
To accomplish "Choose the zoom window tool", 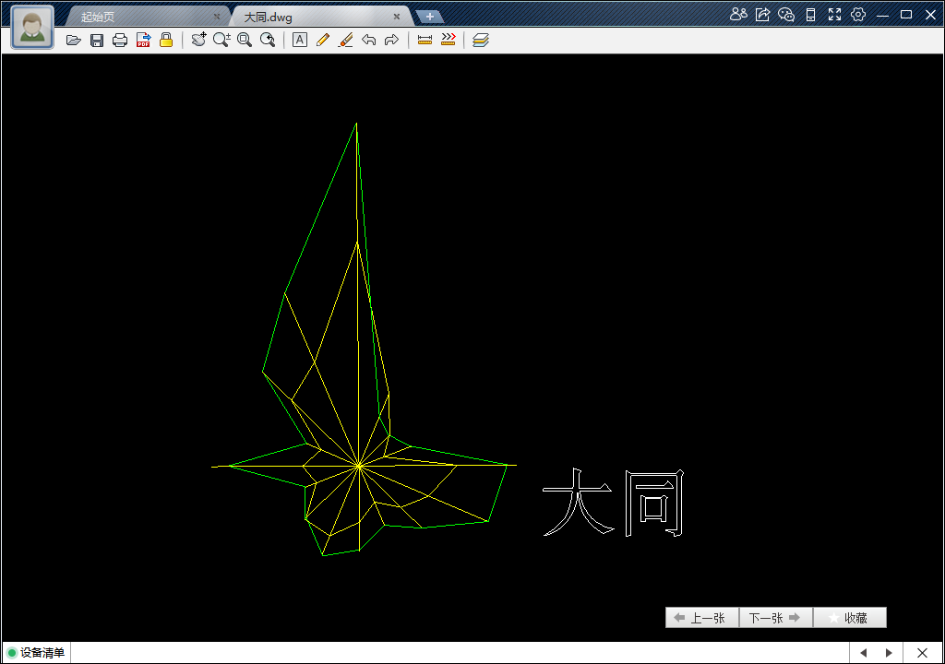I will click(245, 40).
